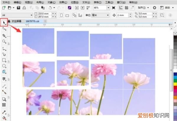Click the vertical scrollbar thumb
Viewport: 177px width, 121px height.
[x=171, y=70]
